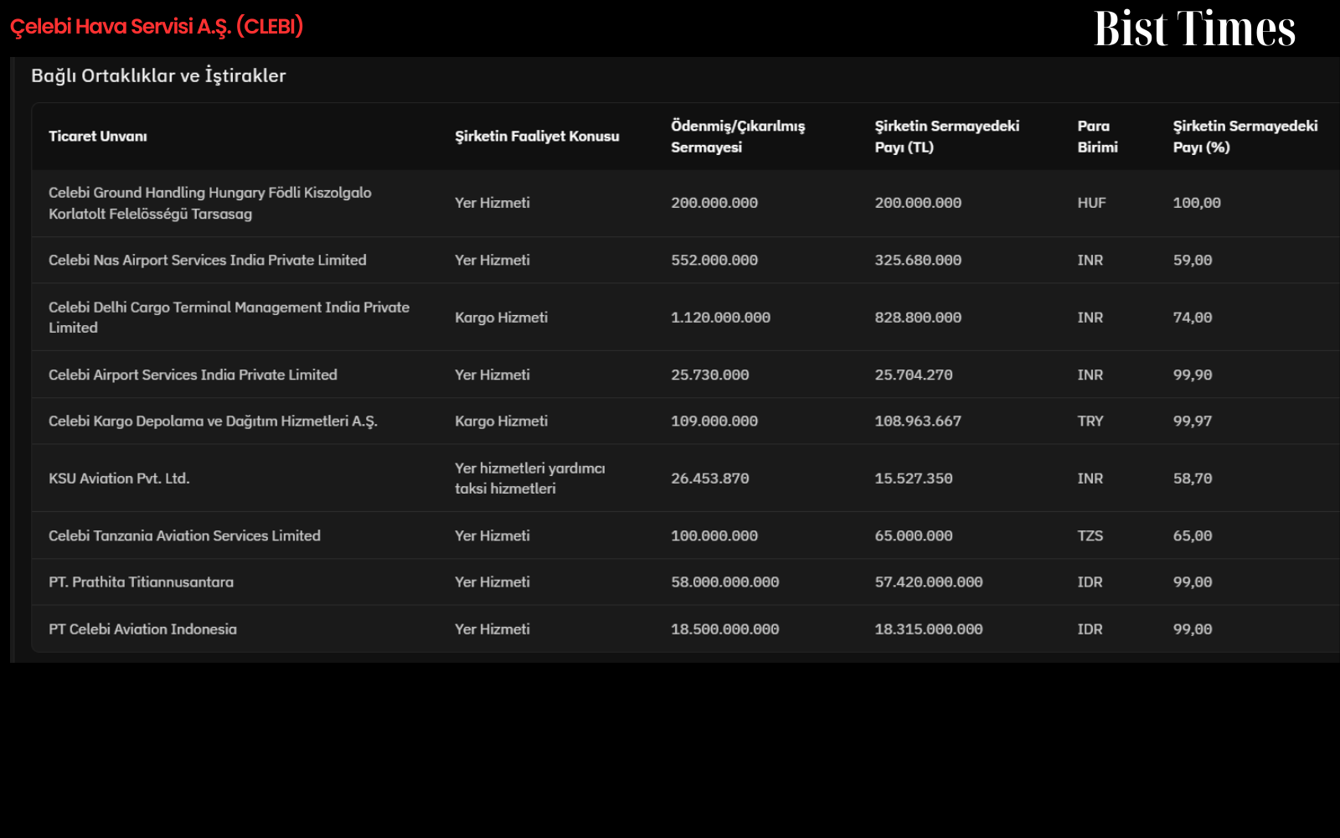
Task: Select Celebi Tanzania Aviation Services Limited
Action: click(184, 535)
